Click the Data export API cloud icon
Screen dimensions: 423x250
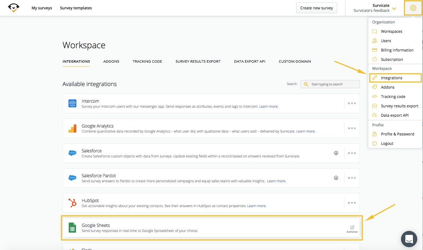[x=374, y=115]
